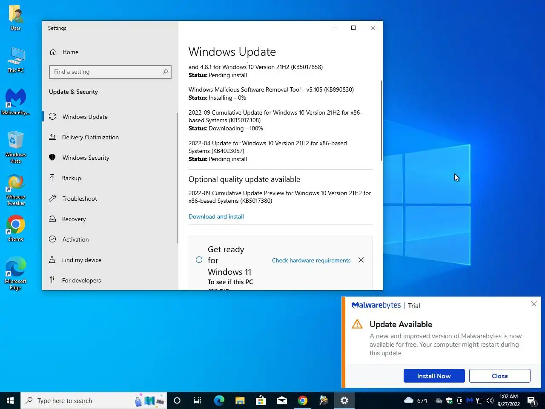The height and width of the screenshot is (409, 545).
Task: Click the info icon in Windows 11 banner
Action: pyautogui.click(x=199, y=260)
